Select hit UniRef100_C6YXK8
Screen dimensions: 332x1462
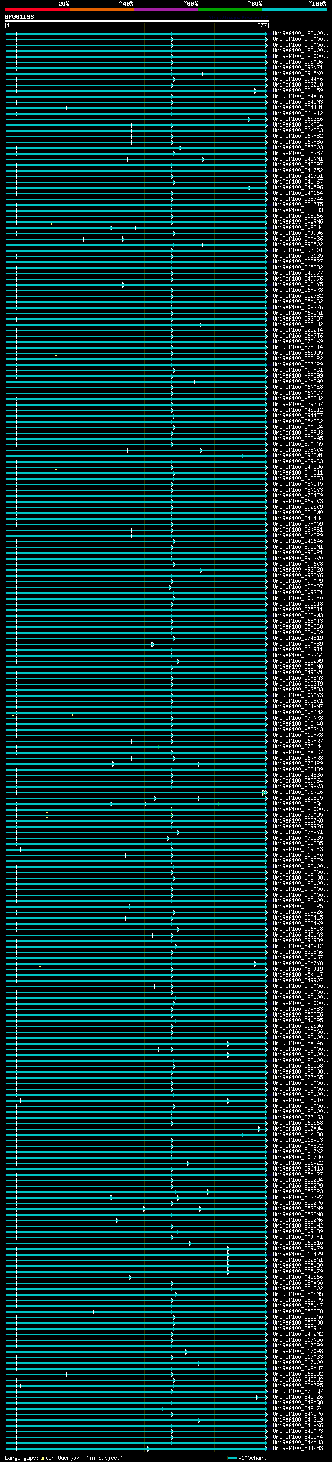pyautogui.click(x=297, y=290)
